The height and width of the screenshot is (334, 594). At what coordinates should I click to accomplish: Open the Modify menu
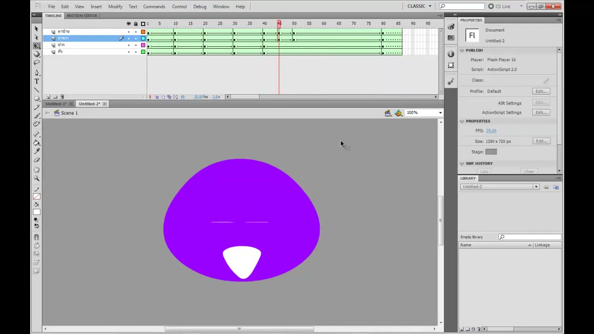coord(115,6)
